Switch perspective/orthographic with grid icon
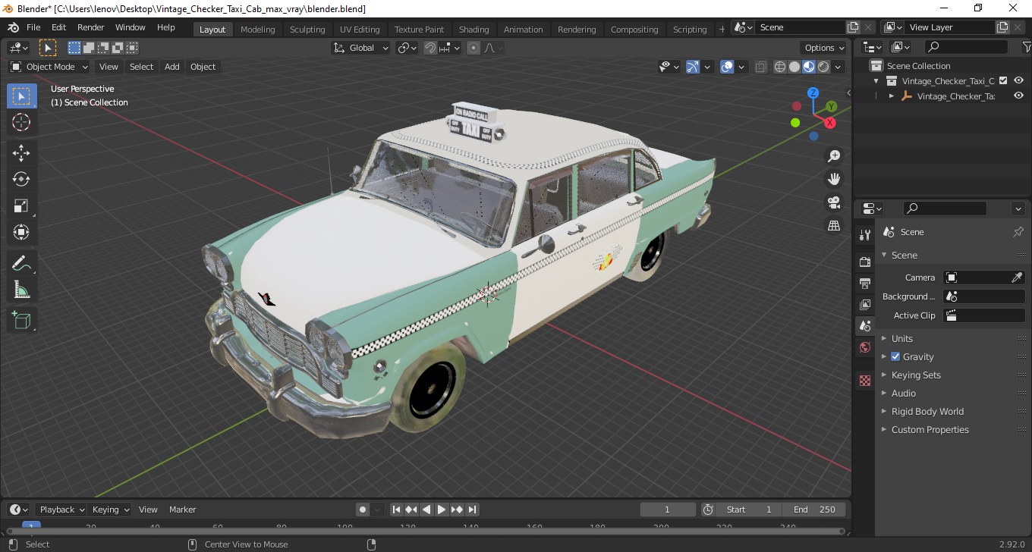 click(x=834, y=225)
